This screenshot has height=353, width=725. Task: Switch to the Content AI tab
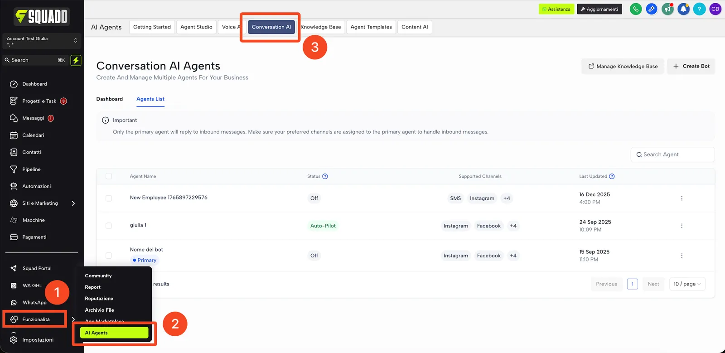click(415, 27)
